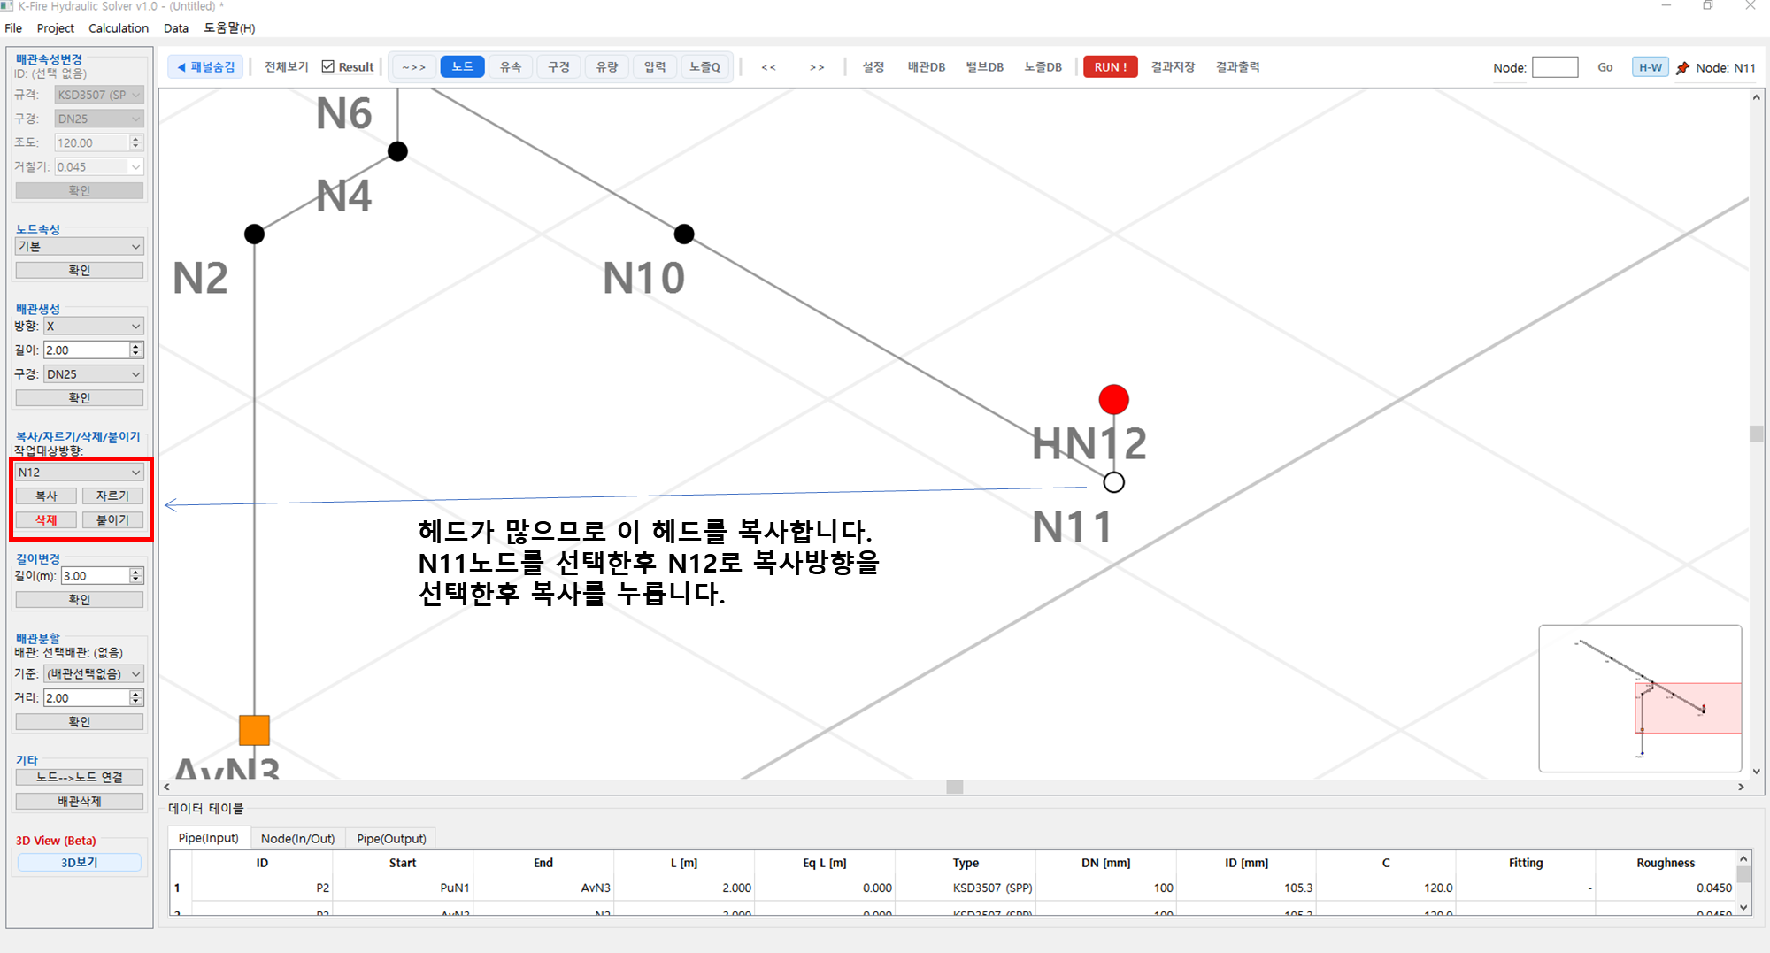Switch to the Pipe(Input) tab

(x=208, y=838)
